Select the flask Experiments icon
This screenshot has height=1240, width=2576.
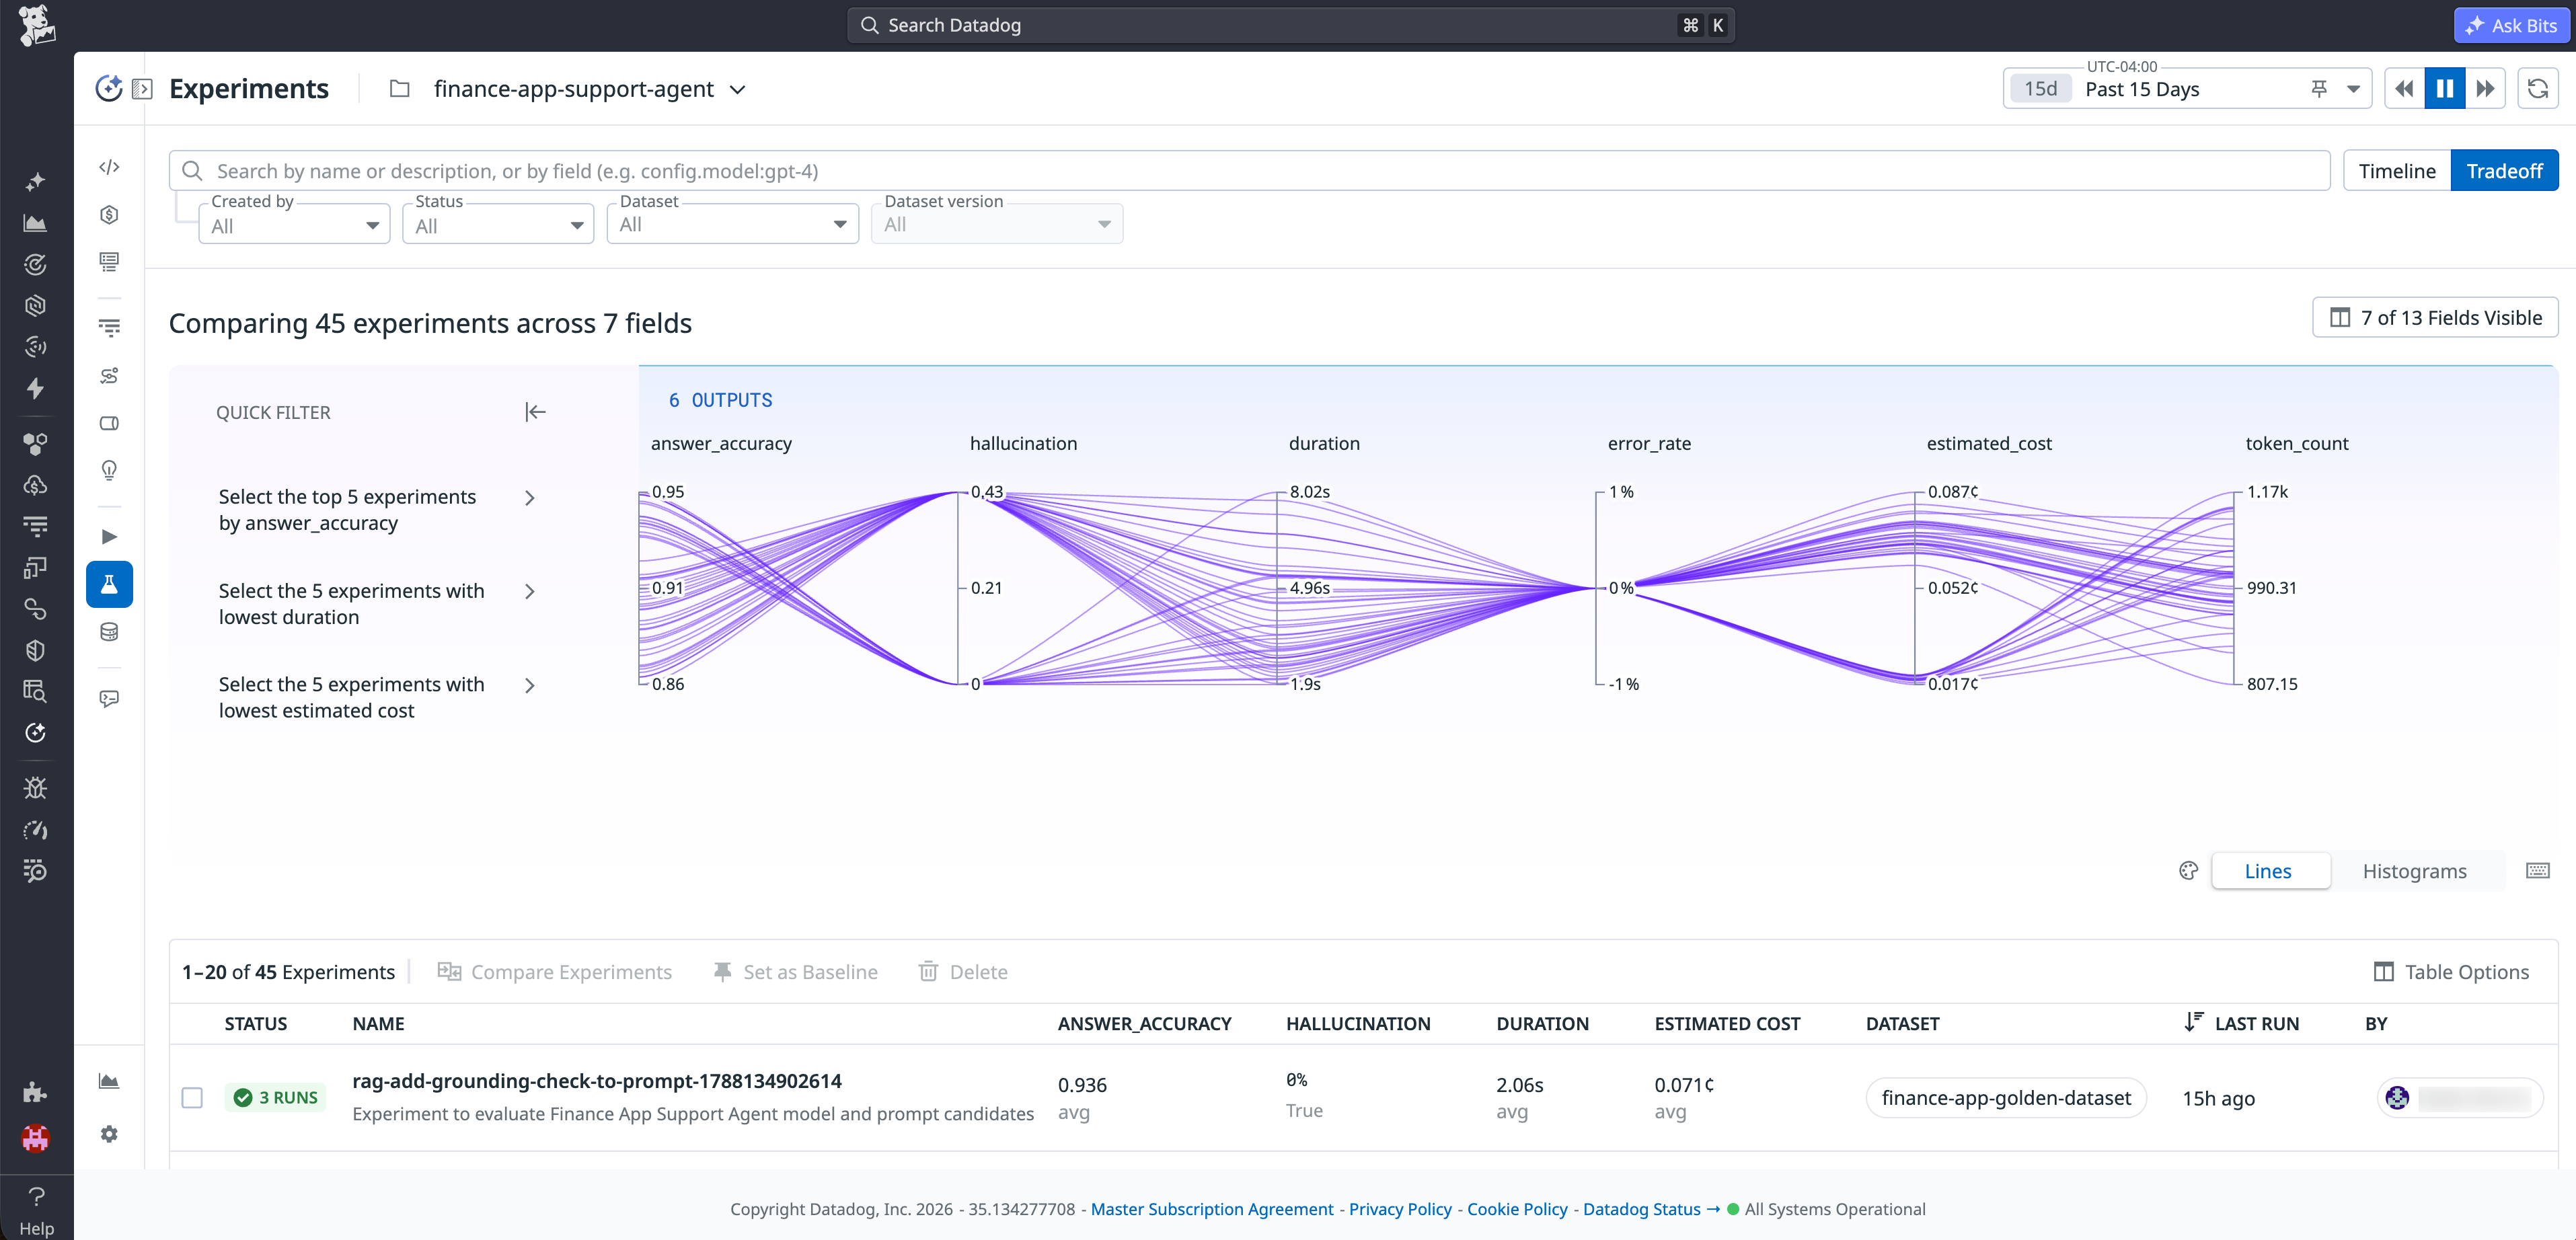(x=110, y=585)
